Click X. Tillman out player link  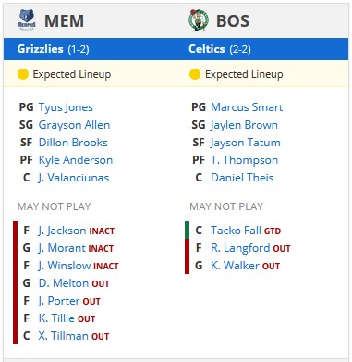pos(74,336)
